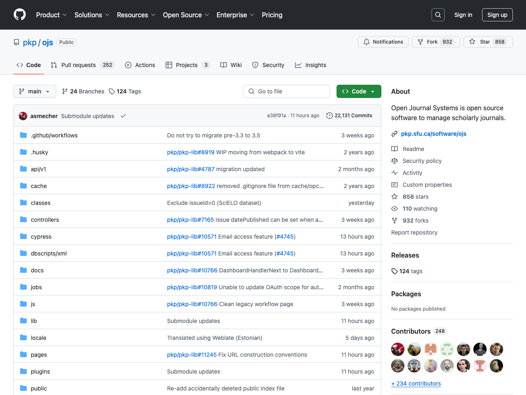Click the Sign up button

497,15
